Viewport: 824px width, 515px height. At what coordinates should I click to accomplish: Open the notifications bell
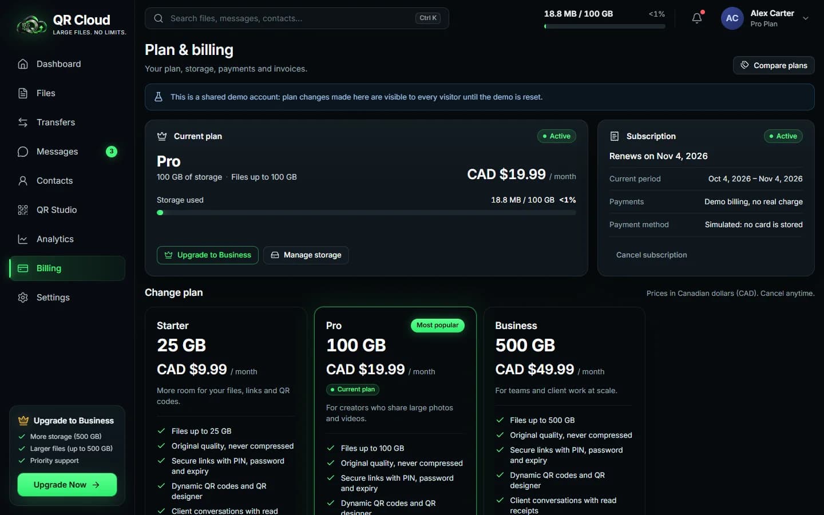[697, 18]
